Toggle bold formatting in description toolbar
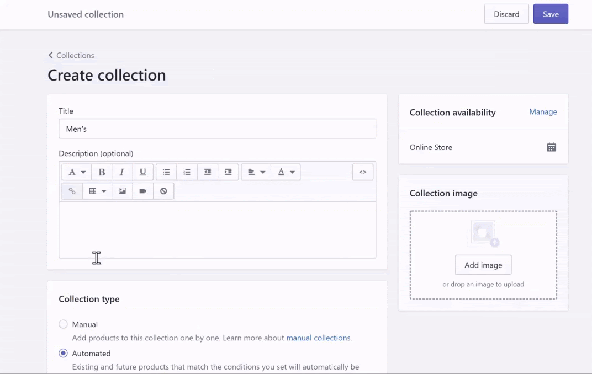The image size is (592, 374). click(x=102, y=172)
